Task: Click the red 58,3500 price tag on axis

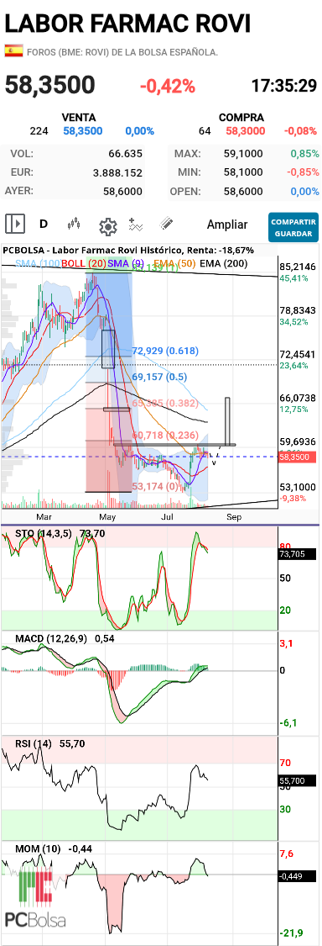Action: click(297, 458)
